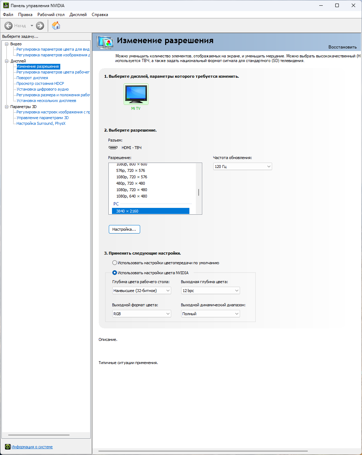This screenshot has width=362, height=455.
Task: Click the resolution list scrollbar thumb
Action: [199, 193]
